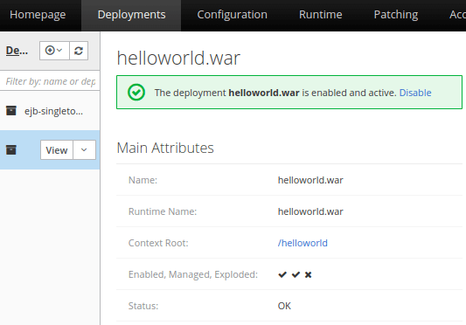Click bold helloworld.war in status message
This screenshot has width=466, height=325.
264,93
